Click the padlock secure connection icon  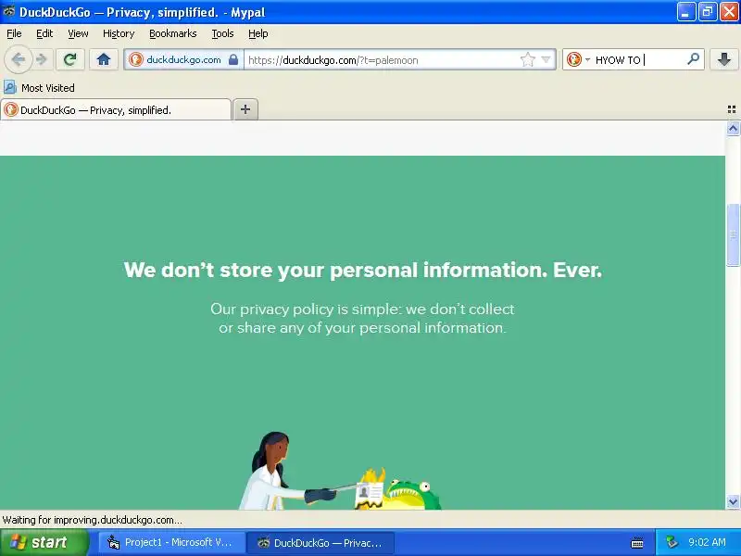tap(233, 59)
